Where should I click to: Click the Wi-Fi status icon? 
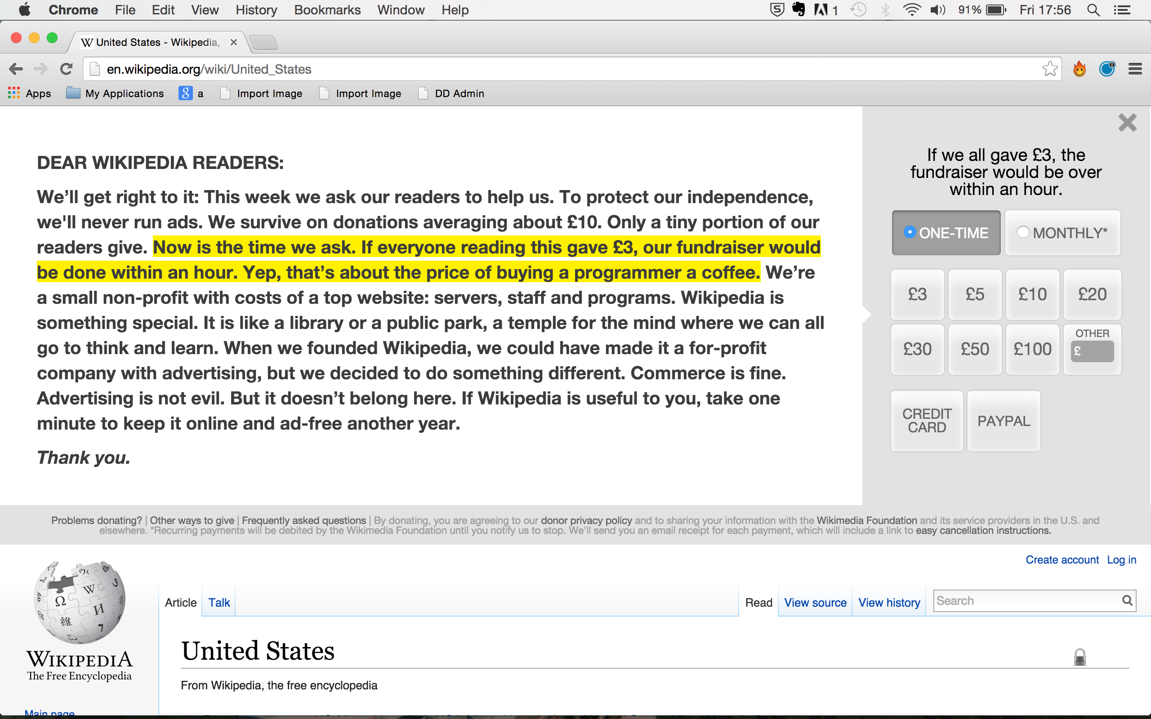pyautogui.click(x=911, y=10)
